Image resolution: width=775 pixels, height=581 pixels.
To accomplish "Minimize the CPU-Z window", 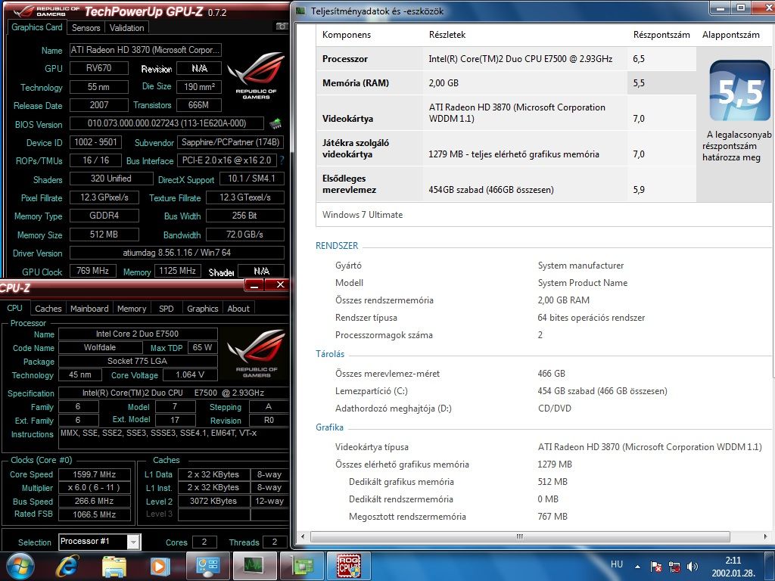I will [254, 285].
